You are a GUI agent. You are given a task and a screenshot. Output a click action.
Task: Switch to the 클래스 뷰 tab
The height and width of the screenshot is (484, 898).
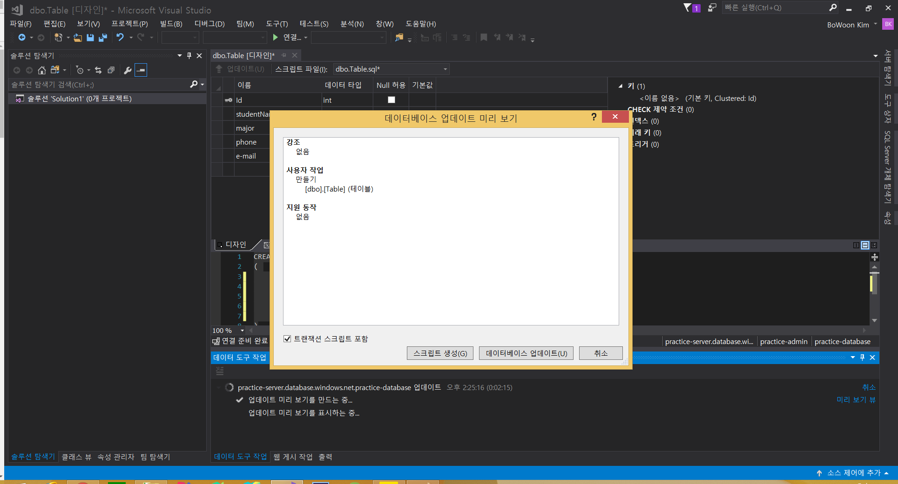76,457
